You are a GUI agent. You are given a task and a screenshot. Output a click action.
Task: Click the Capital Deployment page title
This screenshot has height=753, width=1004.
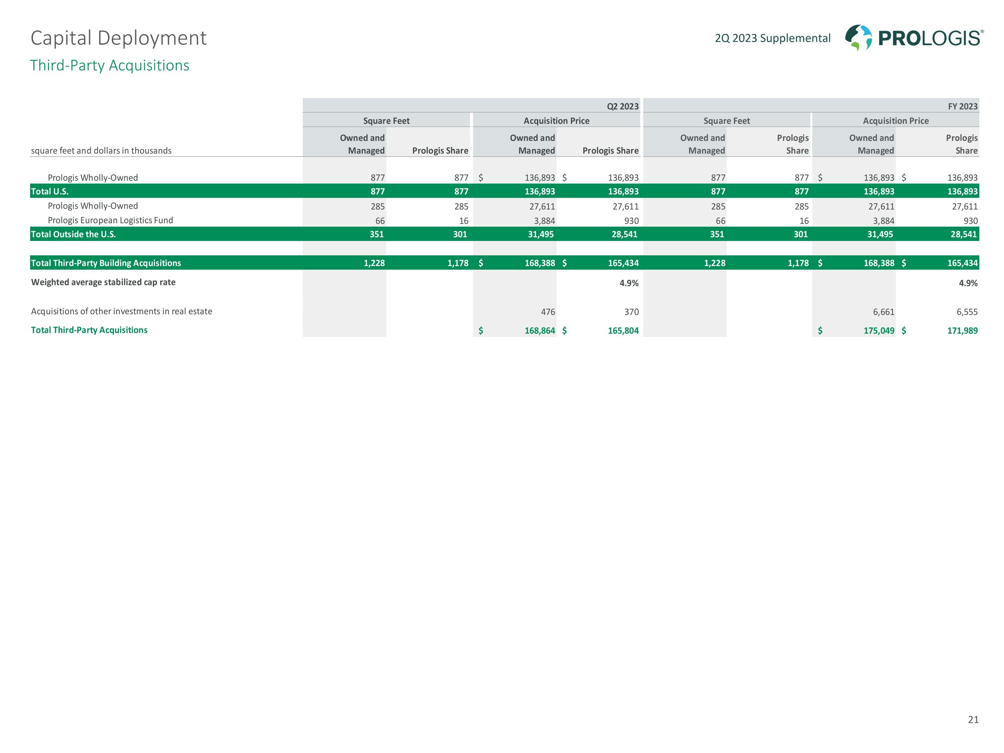pos(118,38)
